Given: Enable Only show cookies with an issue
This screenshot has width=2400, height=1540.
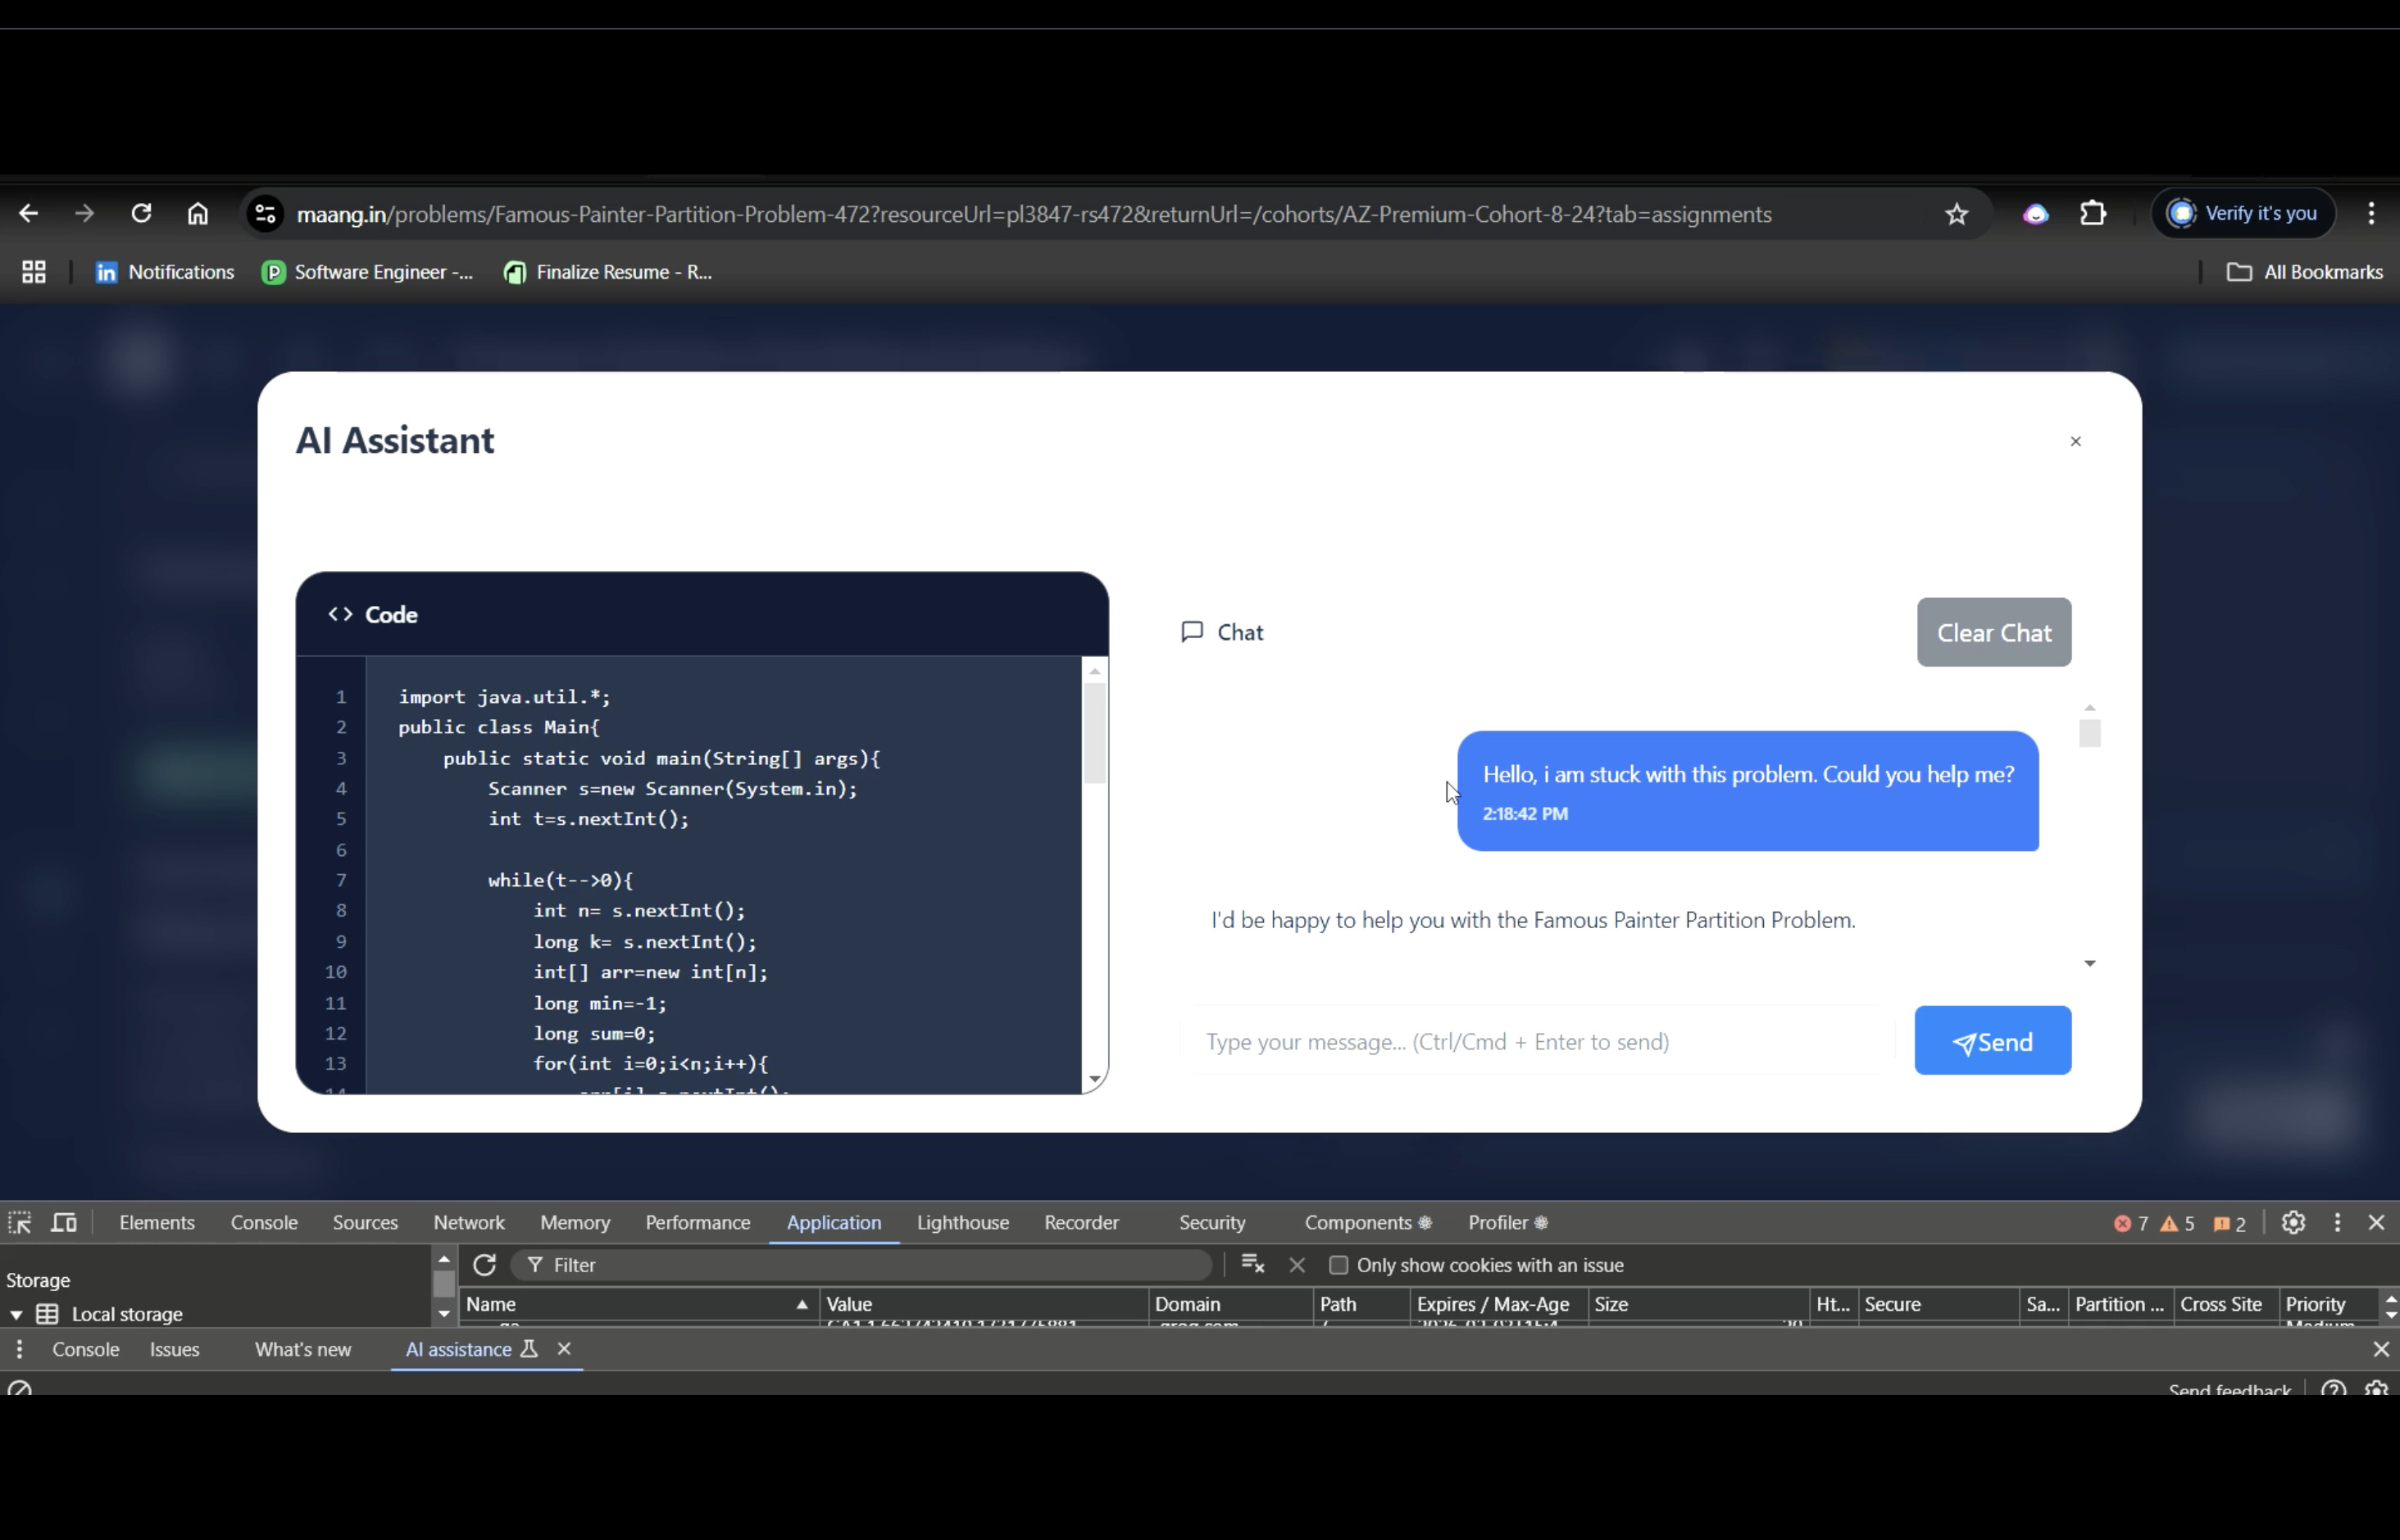Looking at the screenshot, I should (x=1339, y=1265).
